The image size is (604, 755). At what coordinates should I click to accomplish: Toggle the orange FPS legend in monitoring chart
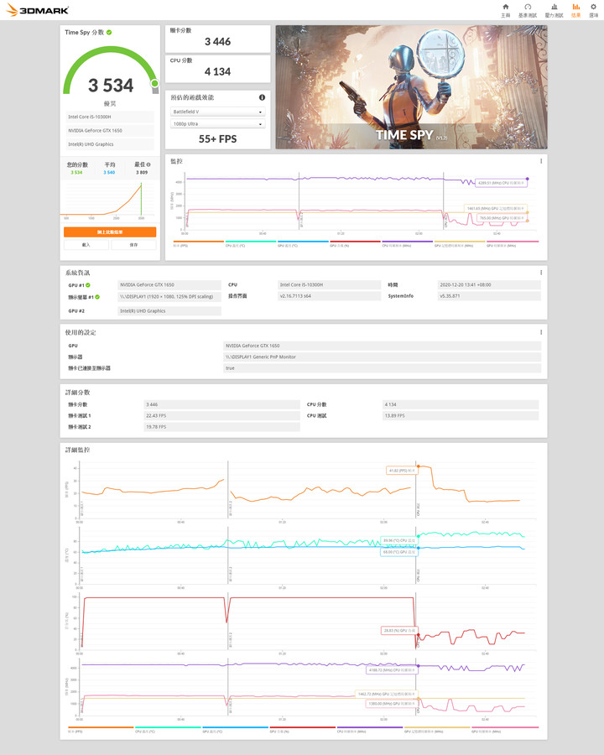pyautogui.click(x=199, y=243)
